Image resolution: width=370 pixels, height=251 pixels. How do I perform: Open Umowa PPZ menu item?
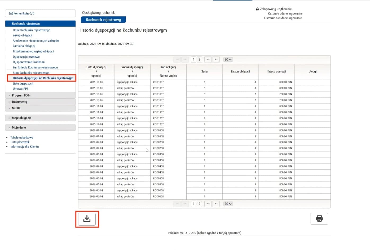click(20, 89)
